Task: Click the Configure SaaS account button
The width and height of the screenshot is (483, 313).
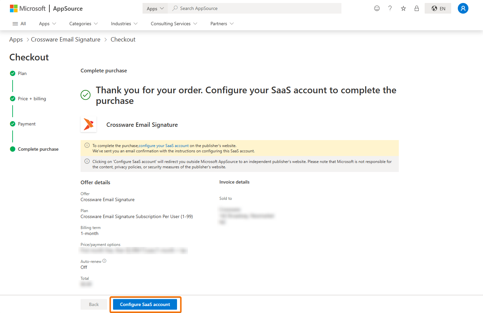Action: pyautogui.click(x=145, y=304)
